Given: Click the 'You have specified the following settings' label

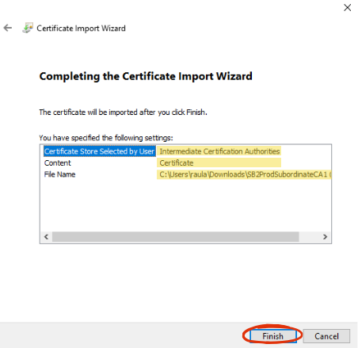Looking at the screenshot, I should (x=106, y=138).
